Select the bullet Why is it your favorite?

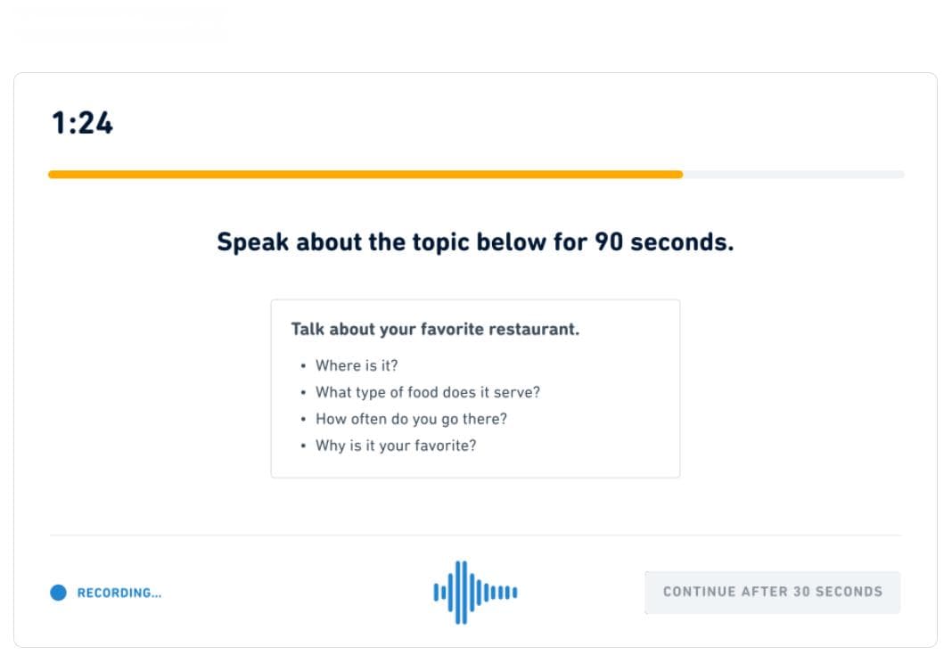pos(396,446)
